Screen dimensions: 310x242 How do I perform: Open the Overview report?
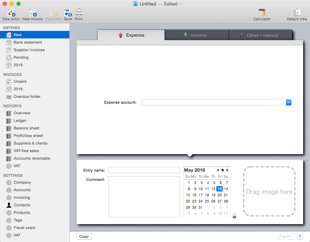pyautogui.click(x=35, y=113)
